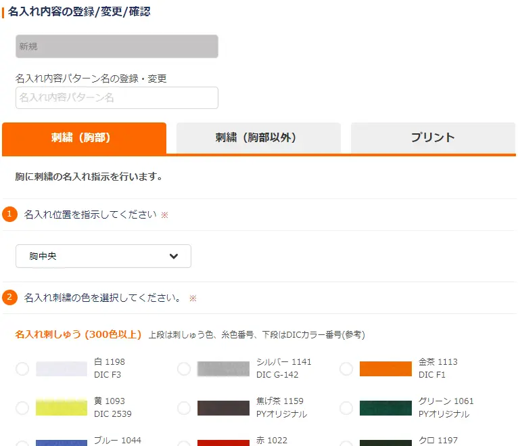Click the orange step 1 number badge
518x446 pixels.
pos(9,215)
